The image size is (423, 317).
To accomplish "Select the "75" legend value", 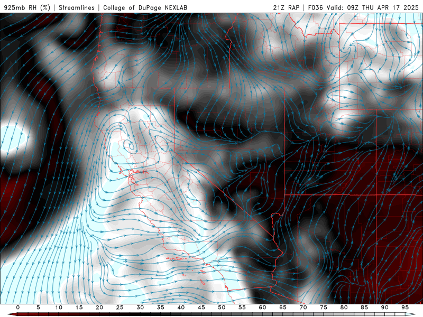I will click(324, 307).
